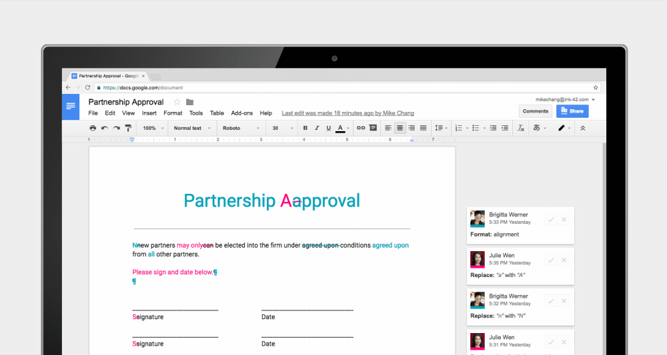Decrease the paragraph indent
Viewport: 667px width, 355px height.
tap(493, 128)
